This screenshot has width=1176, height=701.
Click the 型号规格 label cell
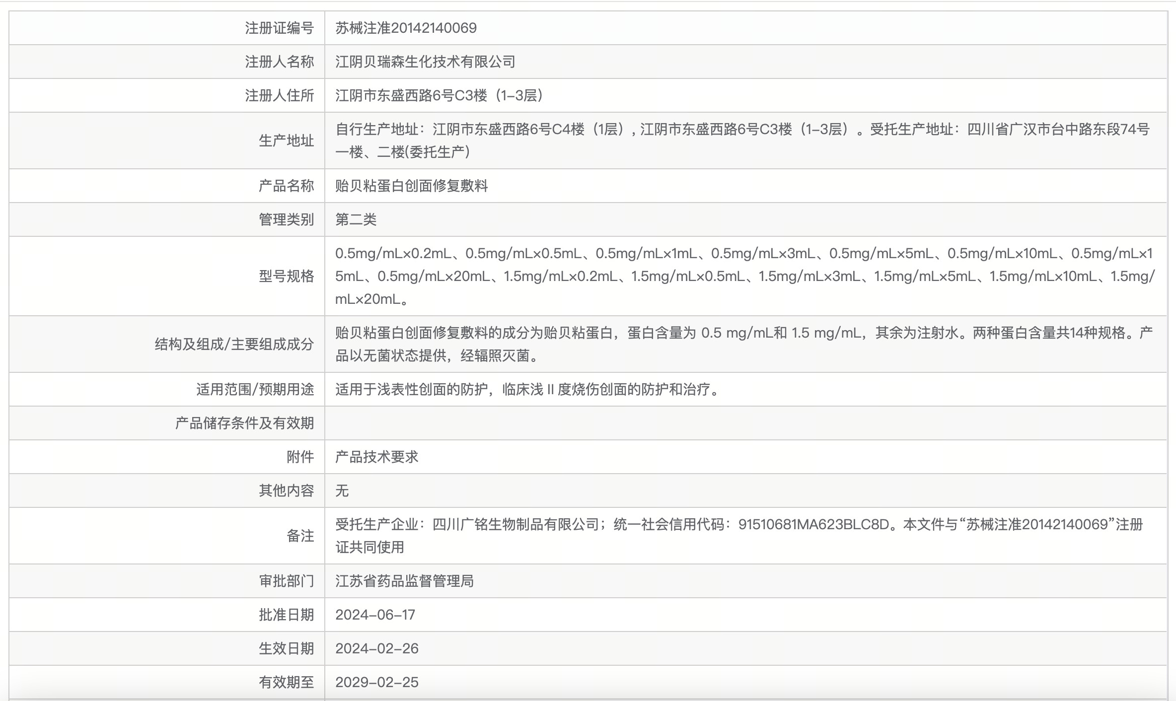(x=167, y=276)
